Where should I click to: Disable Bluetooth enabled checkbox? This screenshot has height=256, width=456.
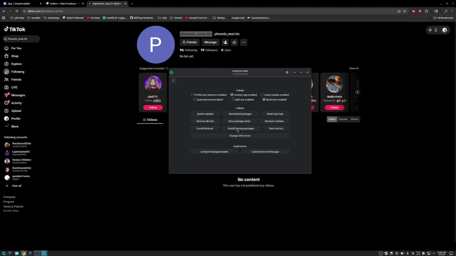264,100
